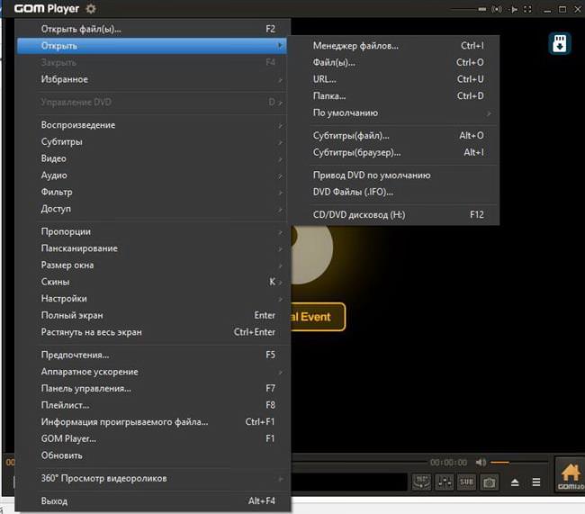
Task: Expand the 'Видео' submenu
Action: point(152,158)
